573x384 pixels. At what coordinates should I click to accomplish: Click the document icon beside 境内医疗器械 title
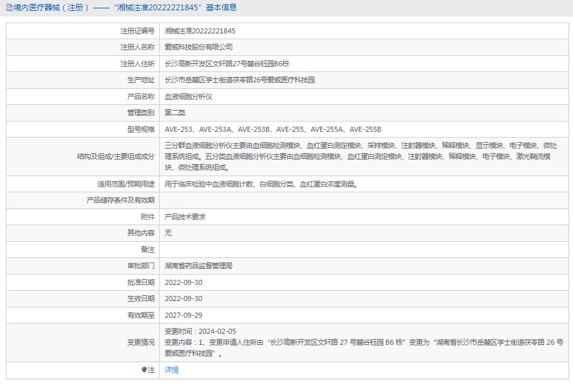pyautogui.click(x=10, y=8)
